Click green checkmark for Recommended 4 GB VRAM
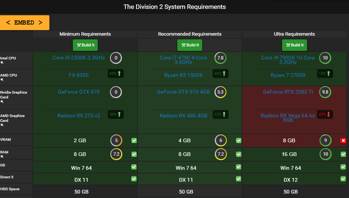The image size is (349, 198). click(x=239, y=140)
